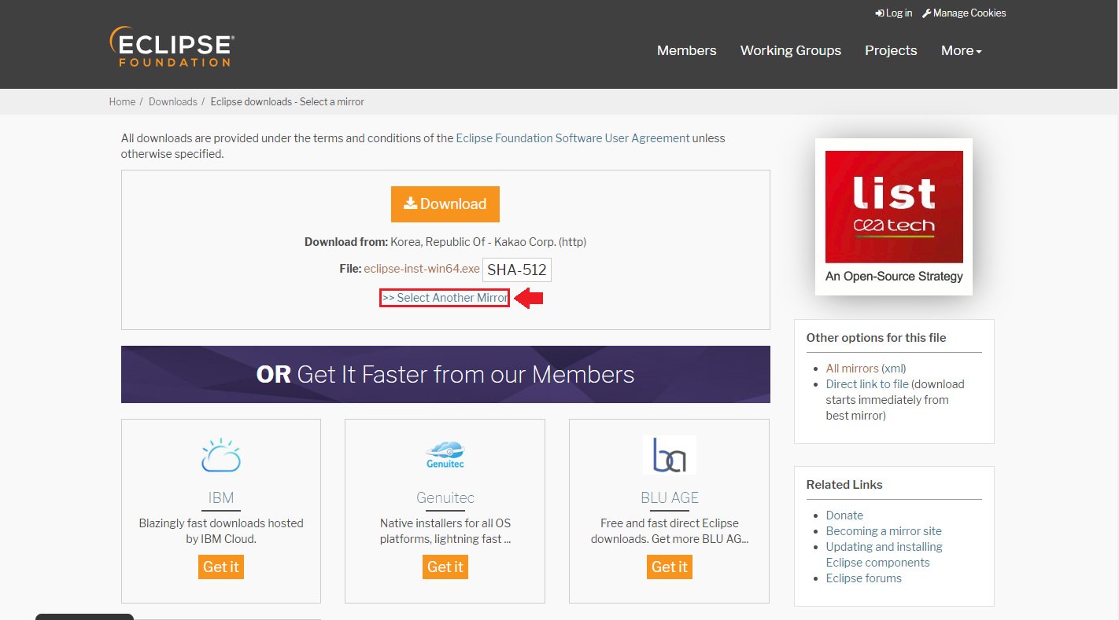Click the orange Download button
Screen dimensions: 1119x620
pyautogui.click(x=445, y=204)
